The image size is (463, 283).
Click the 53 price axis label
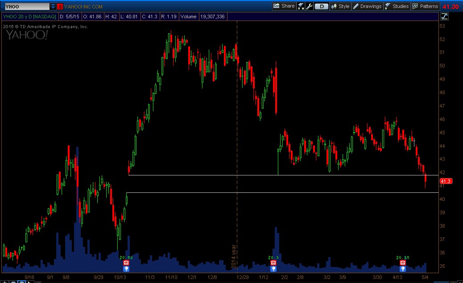[x=442, y=26]
